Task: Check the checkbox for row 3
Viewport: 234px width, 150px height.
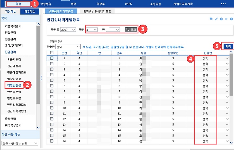Action: coord(52,69)
